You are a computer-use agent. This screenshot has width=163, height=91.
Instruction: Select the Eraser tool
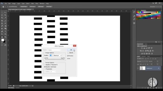[x=2, y=26]
